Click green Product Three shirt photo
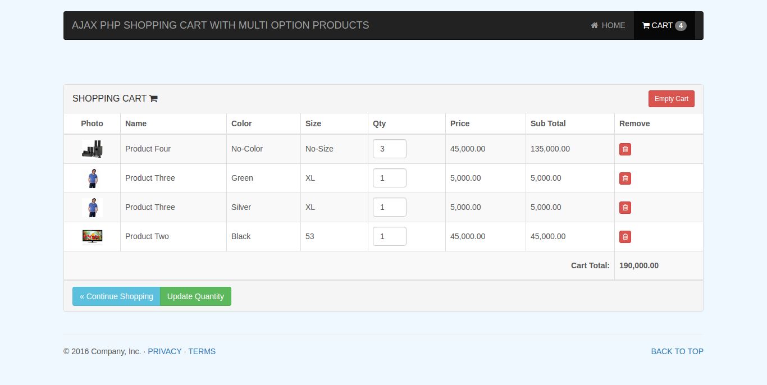The image size is (767, 385). click(92, 178)
